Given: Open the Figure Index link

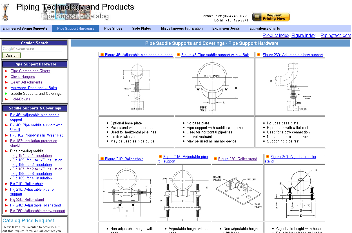Looking at the screenshot, I should pyautogui.click(x=303, y=36).
